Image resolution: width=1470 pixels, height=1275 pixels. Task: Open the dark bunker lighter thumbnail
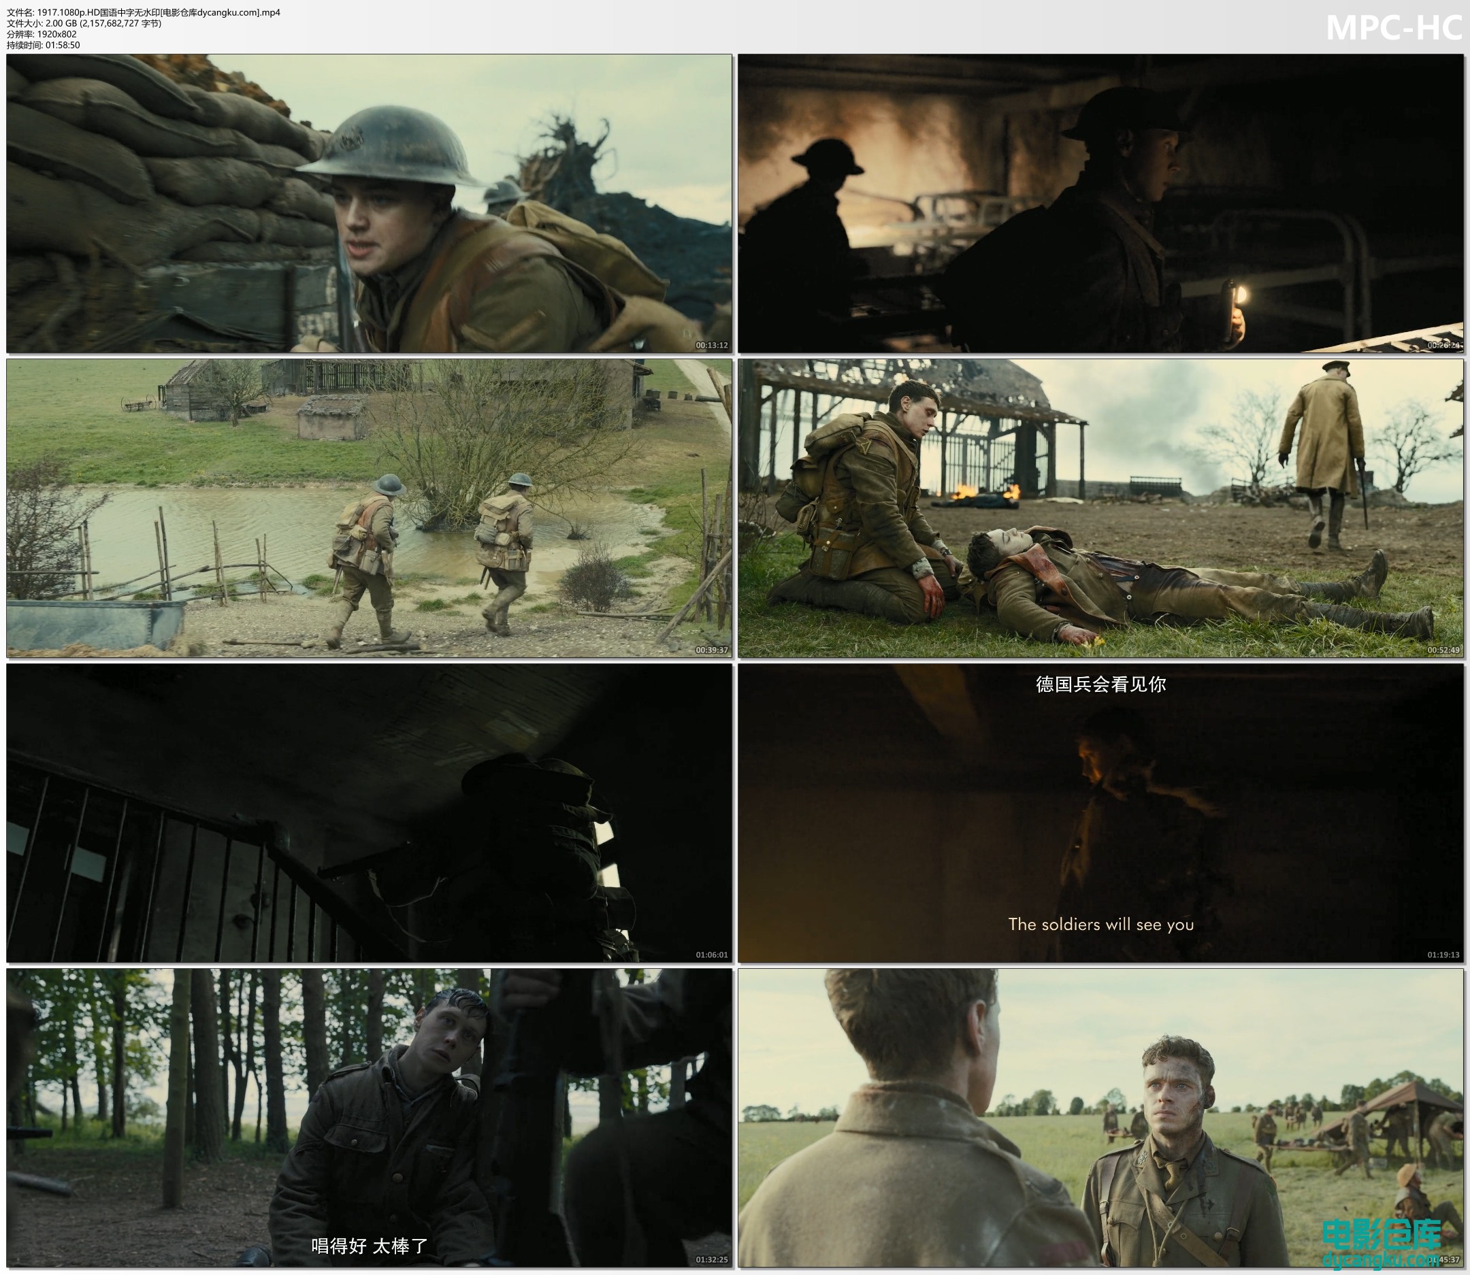click(1100, 203)
